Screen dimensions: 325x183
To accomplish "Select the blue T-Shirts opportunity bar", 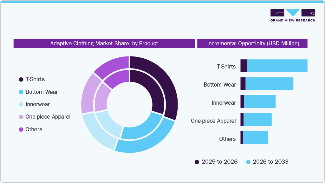I will 277,66.
